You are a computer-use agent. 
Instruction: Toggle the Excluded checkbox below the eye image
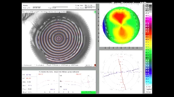(35, 65)
